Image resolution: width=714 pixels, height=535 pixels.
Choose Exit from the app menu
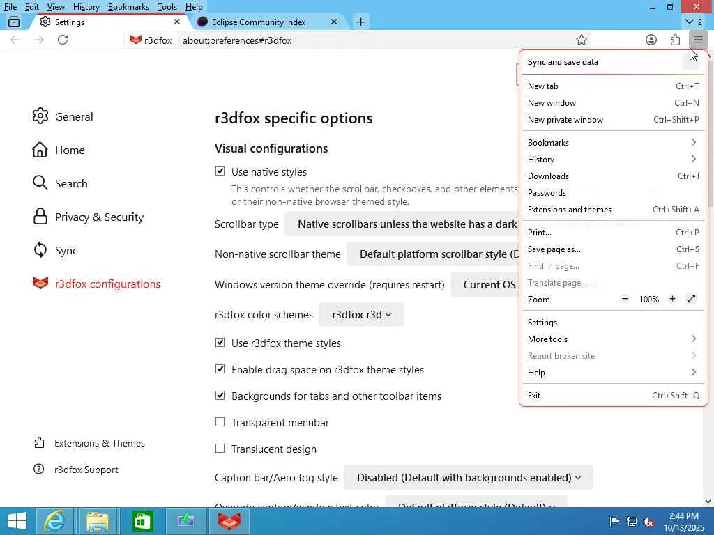pos(612,396)
